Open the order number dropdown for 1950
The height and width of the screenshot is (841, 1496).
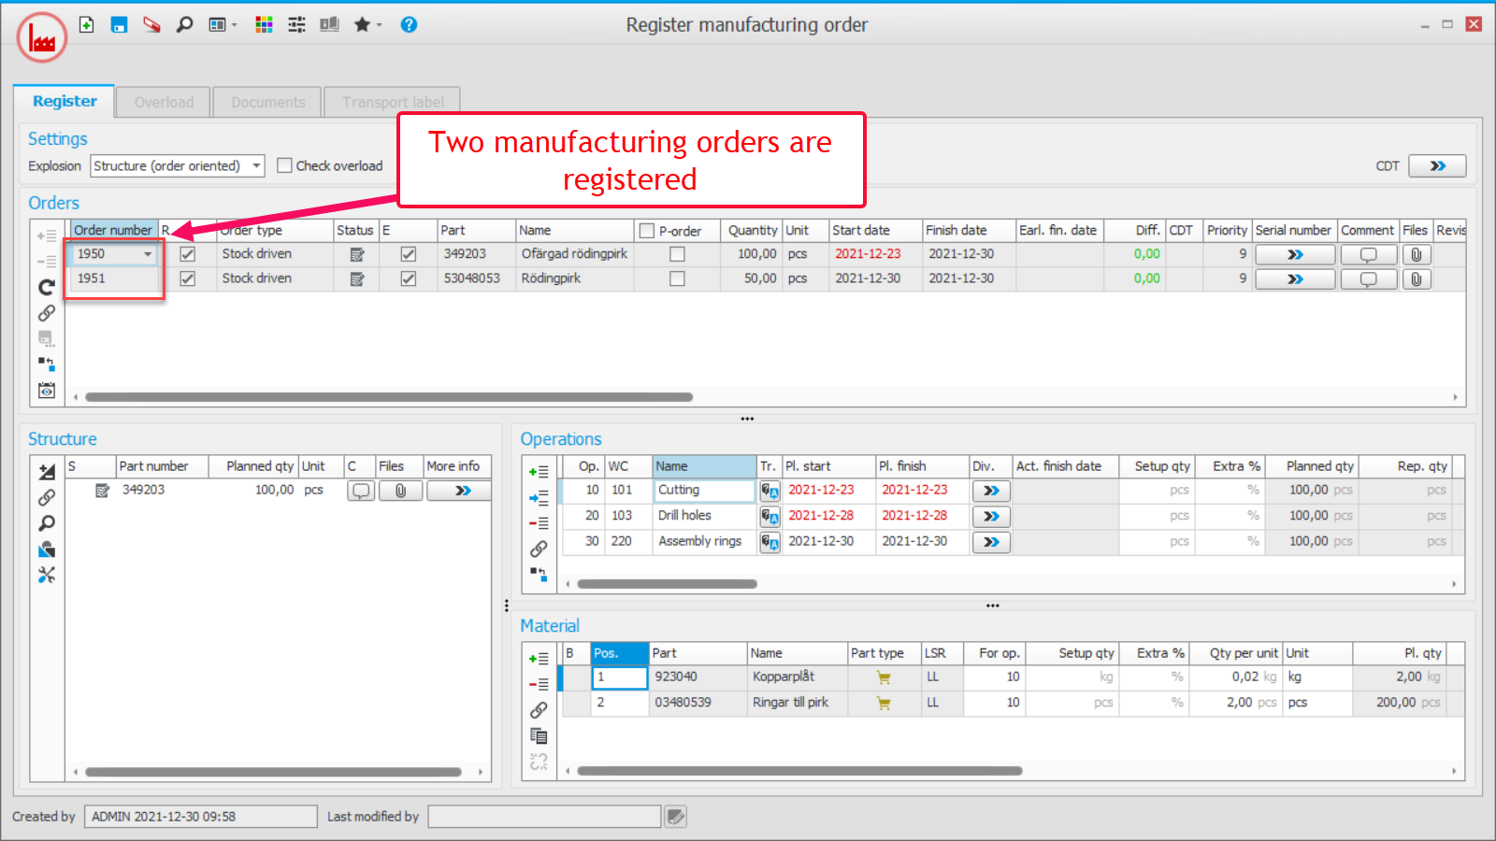coord(147,253)
